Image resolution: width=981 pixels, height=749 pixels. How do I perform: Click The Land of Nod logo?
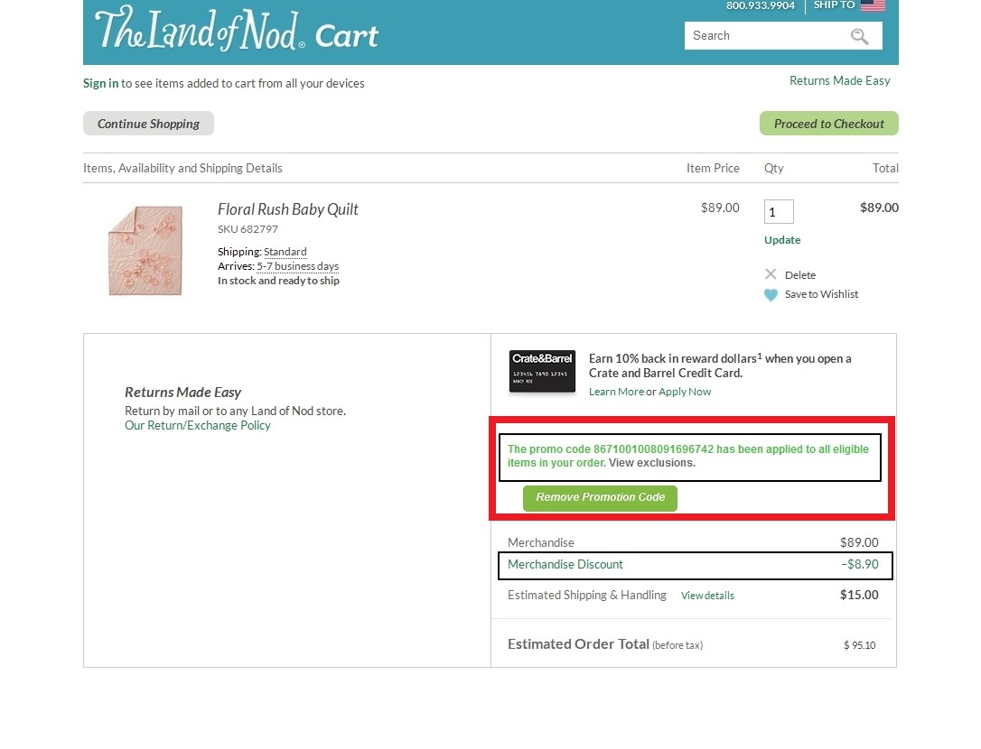coord(201,30)
